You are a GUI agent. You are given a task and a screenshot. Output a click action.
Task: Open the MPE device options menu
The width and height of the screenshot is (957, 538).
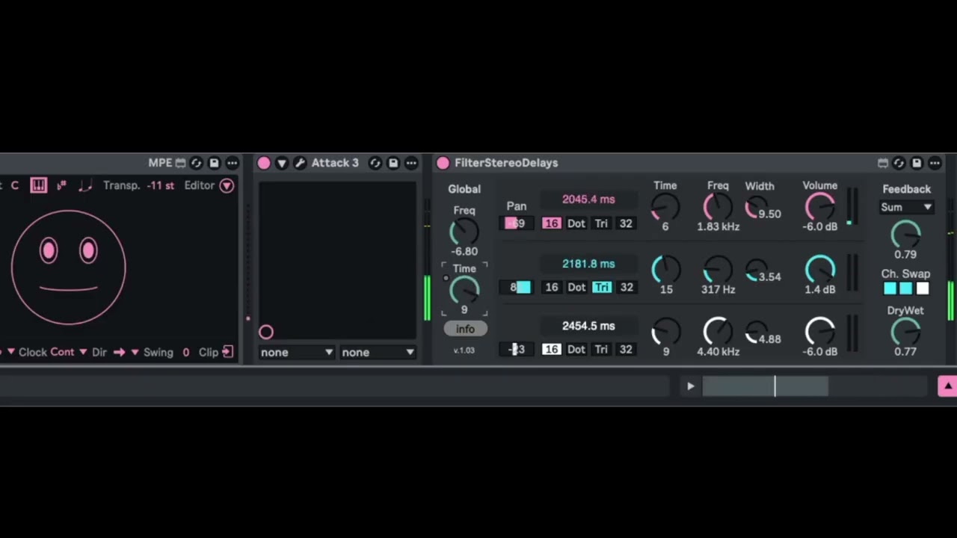233,163
